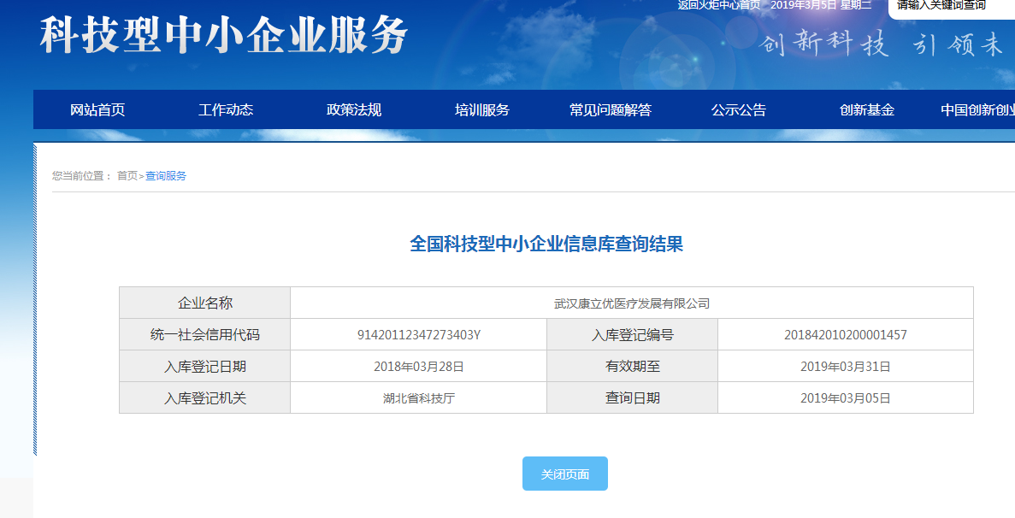The width and height of the screenshot is (1015, 518).
Task: Open the 网站首页 menu item
Action: pos(97,110)
